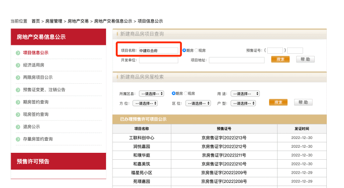Go to 房屋管理 in the breadcrumb
The width and height of the screenshot is (344, 188).
(54, 21)
